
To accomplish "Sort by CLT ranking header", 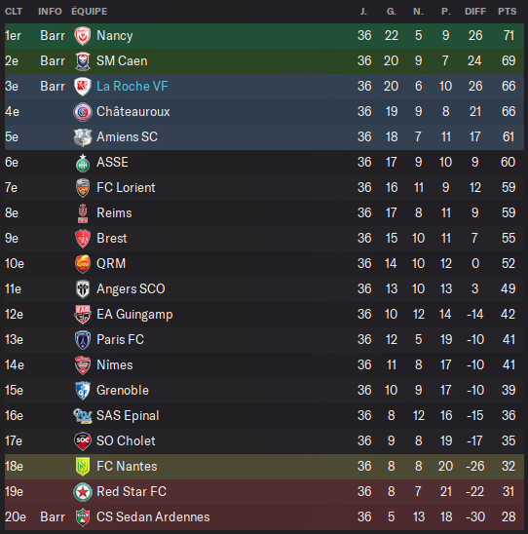I will click(14, 12).
